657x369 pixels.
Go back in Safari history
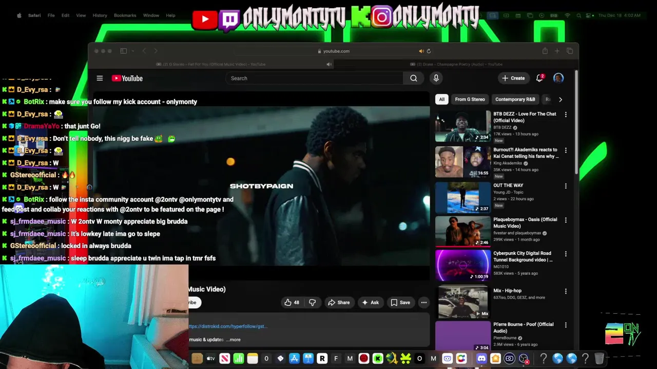point(144,51)
